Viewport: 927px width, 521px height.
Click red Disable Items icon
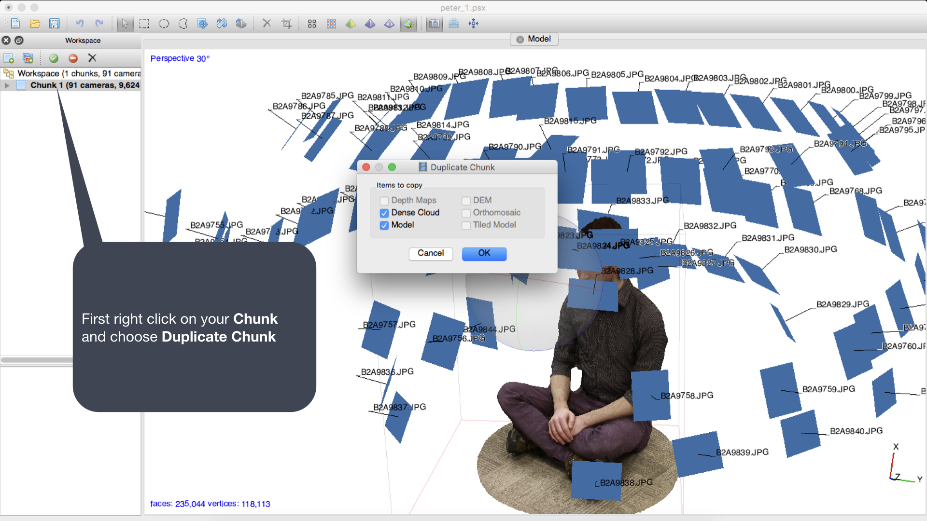pyautogui.click(x=73, y=58)
